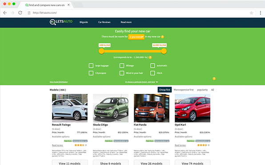Close the 'Find and compare new cars' tab
Image resolution: width=265 pixels, height=165 pixels.
click(x=68, y=5)
